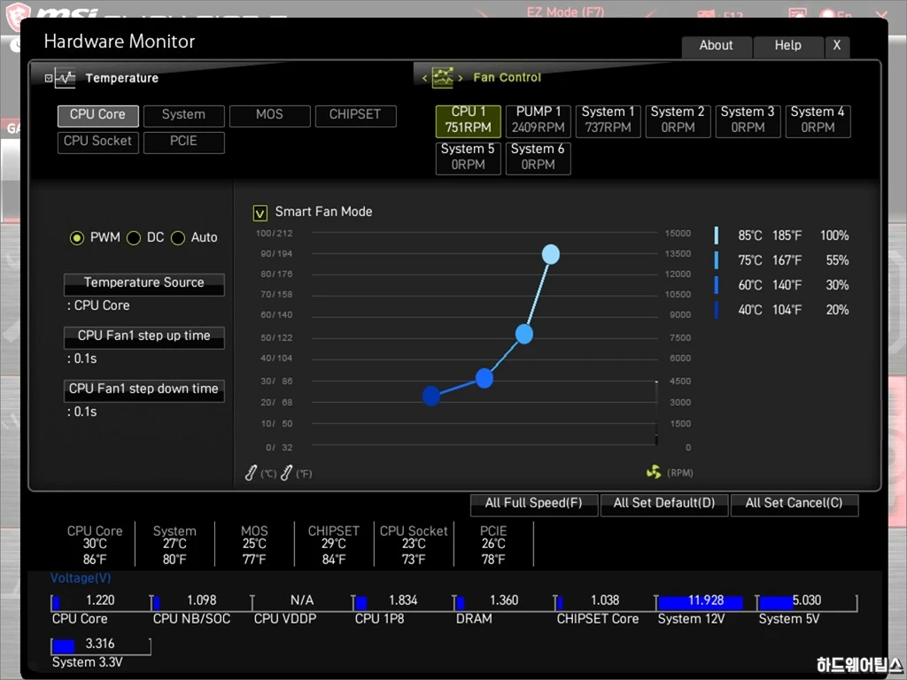Click the fan RPM icon below the graph

(x=654, y=472)
